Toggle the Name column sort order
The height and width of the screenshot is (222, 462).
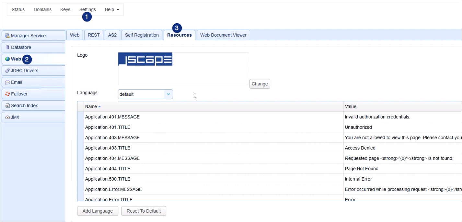[92, 106]
